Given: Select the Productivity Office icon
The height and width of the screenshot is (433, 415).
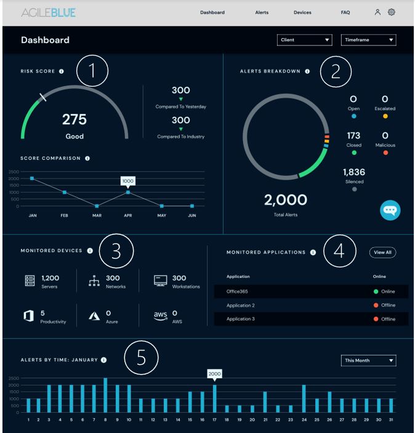Looking at the screenshot, I should click(x=29, y=316).
